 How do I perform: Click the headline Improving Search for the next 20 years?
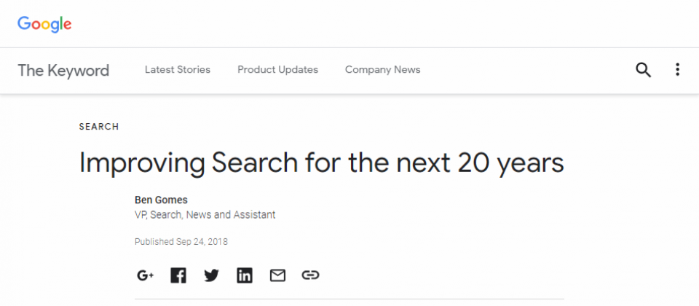321,162
